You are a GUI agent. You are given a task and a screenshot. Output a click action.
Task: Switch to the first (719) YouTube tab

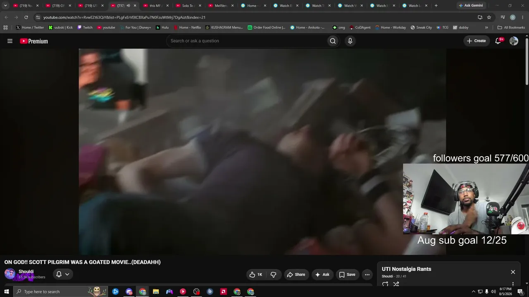click(26, 6)
